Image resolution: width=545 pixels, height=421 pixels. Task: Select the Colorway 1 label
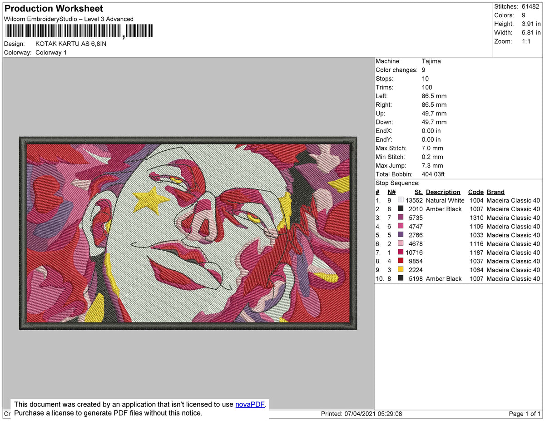pos(51,52)
